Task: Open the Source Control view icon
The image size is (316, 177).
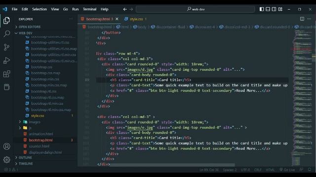Action: pyautogui.click(x=6, y=47)
